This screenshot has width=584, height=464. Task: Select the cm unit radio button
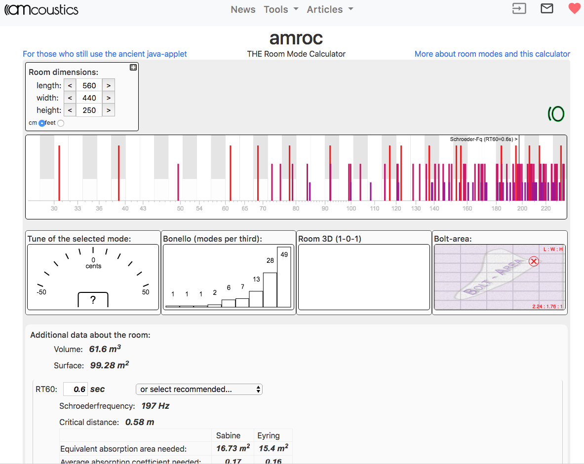click(41, 123)
